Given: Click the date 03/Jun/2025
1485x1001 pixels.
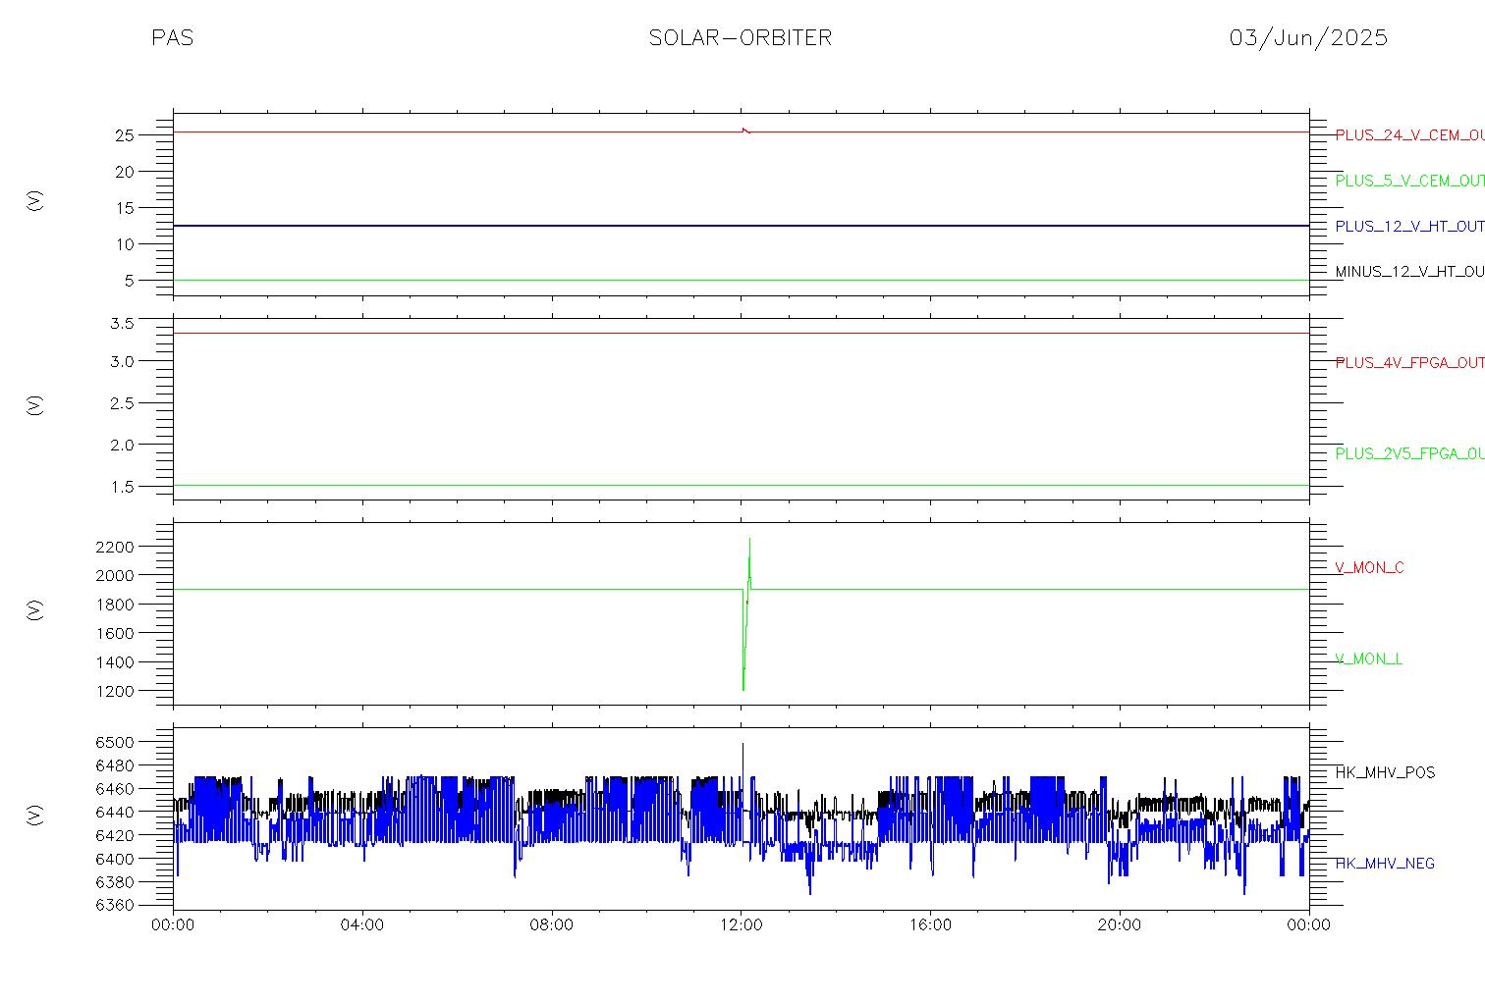Looking at the screenshot, I should [x=1308, y=38].
